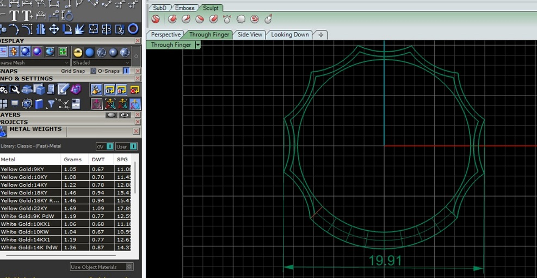Image resolution: width=537 pixels, height=278 pixels.
Task: Add a new viewport tab with plus
Action: coord(320,35)
